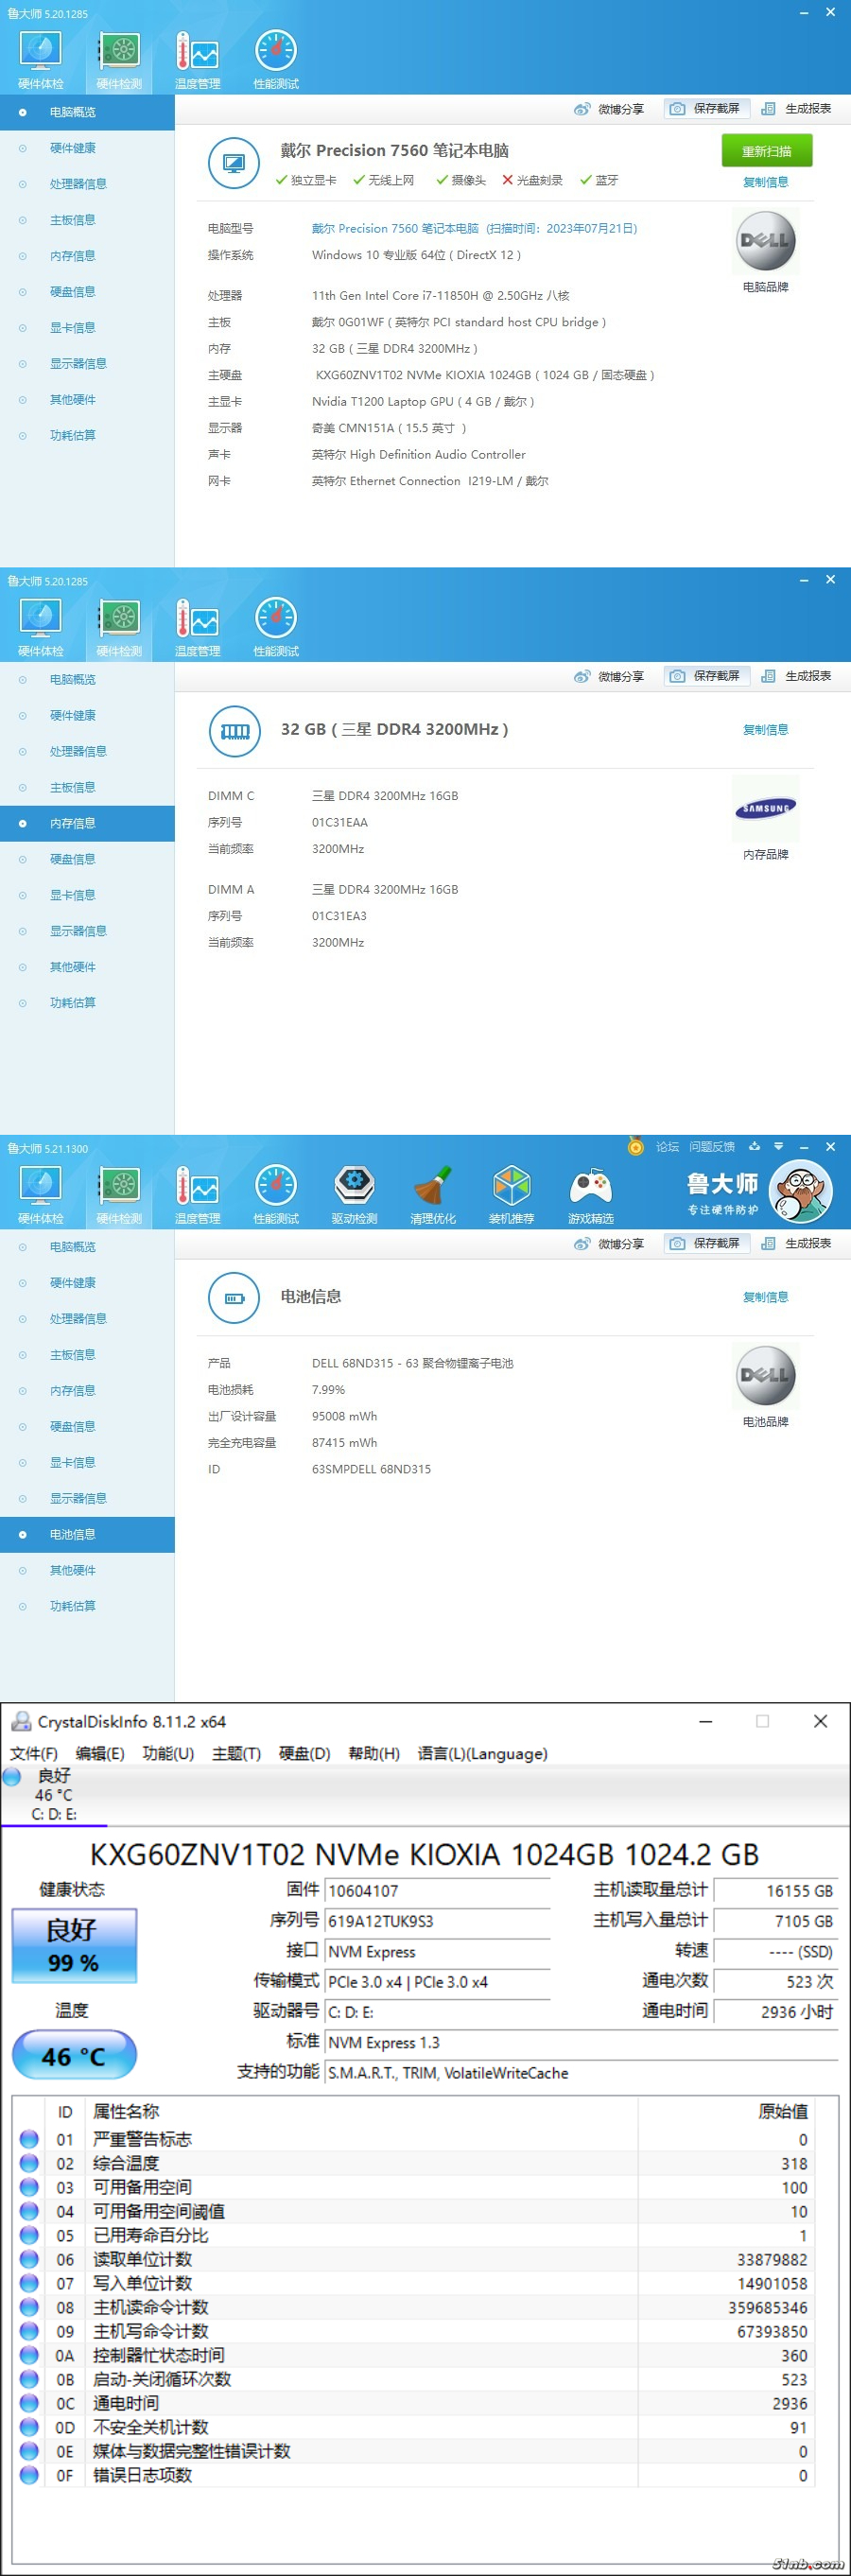851x2576 pixels.
Task: Click the 主机写入量总计 value 7105 GB
Action: tap(776, 1921)
